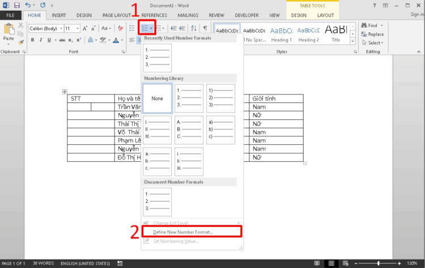
Task: Click the Show paragraph marks icon
Action: point(205,28)
